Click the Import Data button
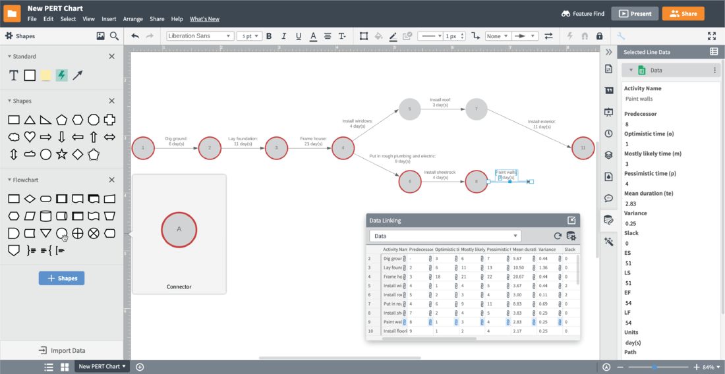The width and height of the screenshot is (725, 374). 61,350
